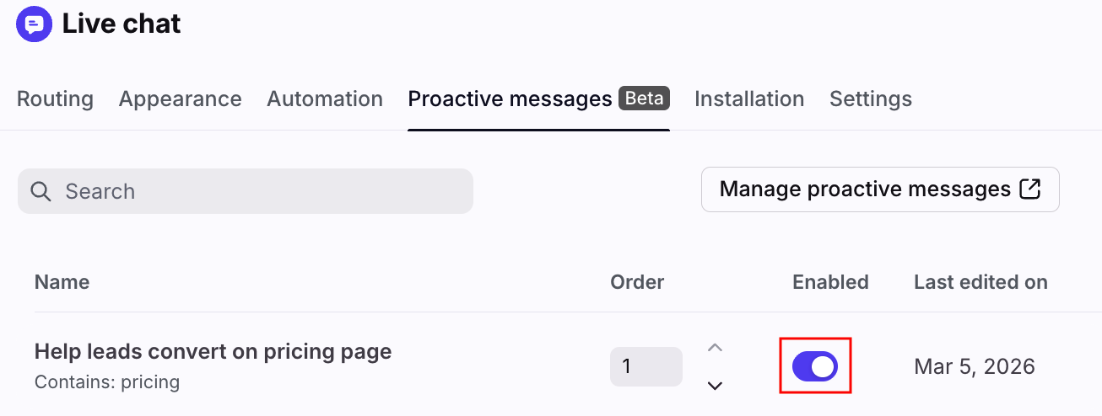Switch to the Routing tab
Viewport: 1102px width, 416px height.
click(x=55, y=99)
